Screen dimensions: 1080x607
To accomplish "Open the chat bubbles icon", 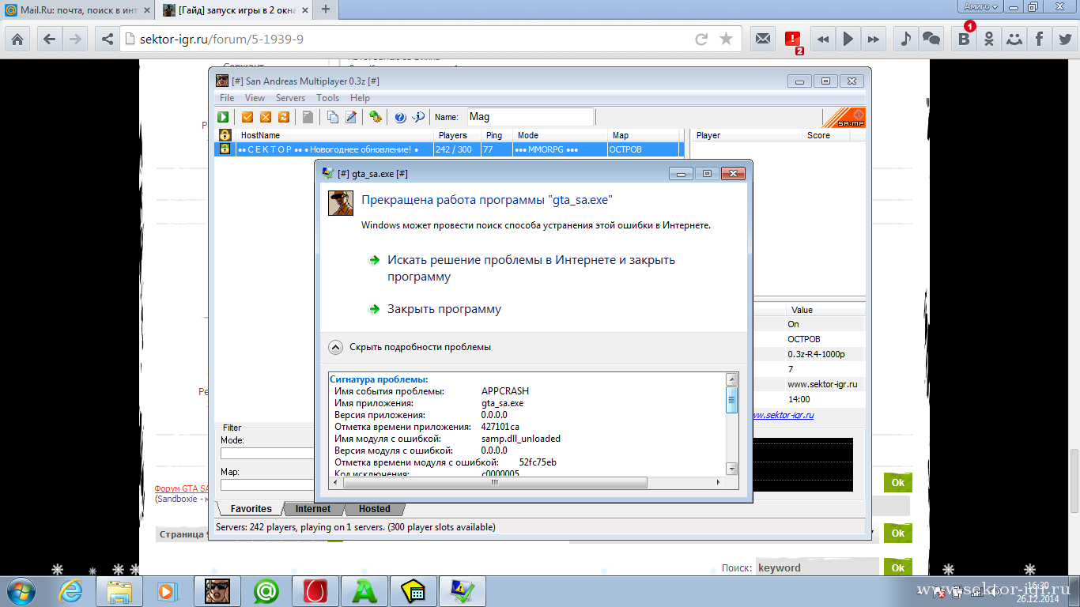I will tap(932, 38).
